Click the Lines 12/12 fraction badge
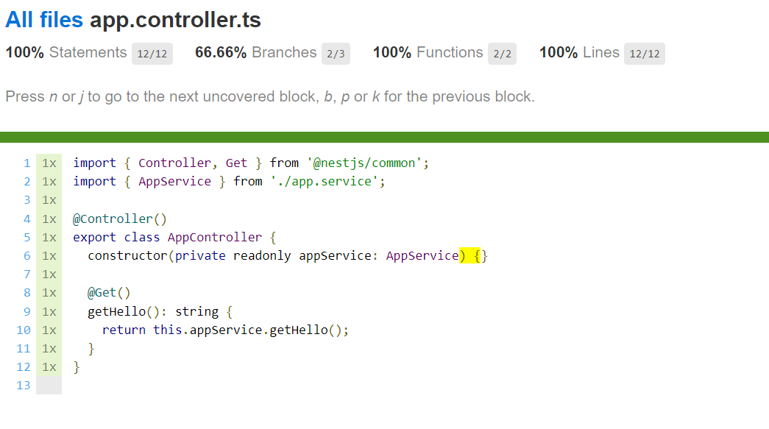Image resolution: width=769 pixels, height=429 pixels. tap(645, 54)
